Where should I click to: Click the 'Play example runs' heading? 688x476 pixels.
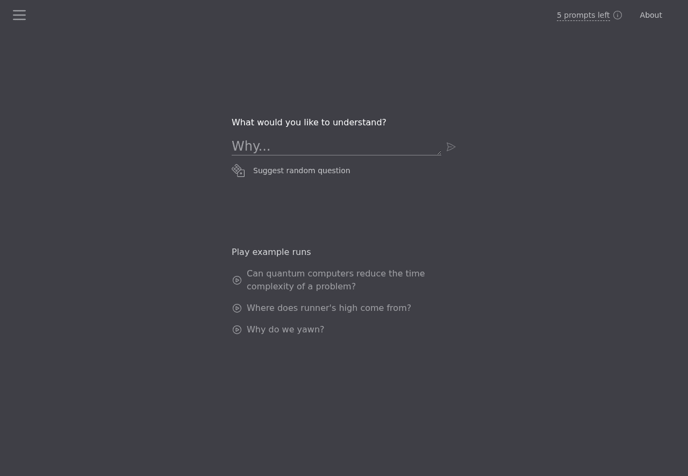point(271,252)
